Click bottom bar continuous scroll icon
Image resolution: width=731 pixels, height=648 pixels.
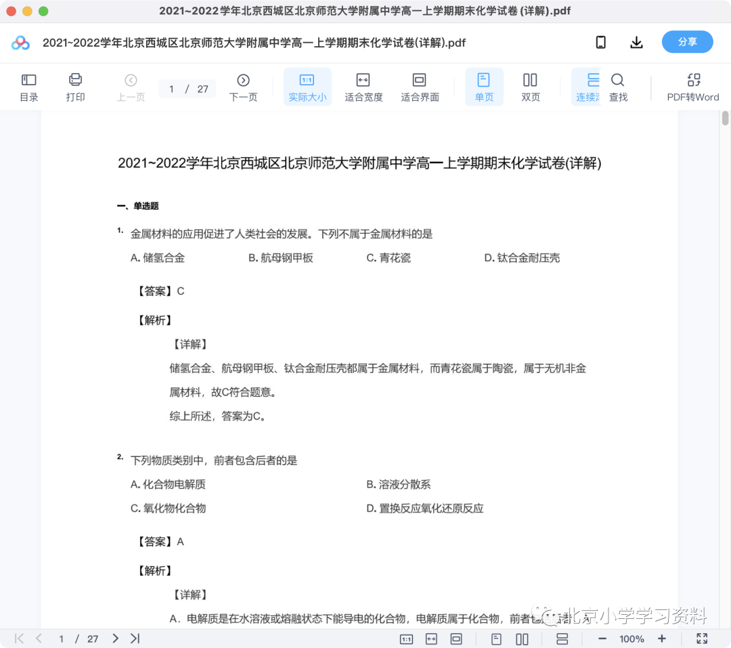[562, 639]
